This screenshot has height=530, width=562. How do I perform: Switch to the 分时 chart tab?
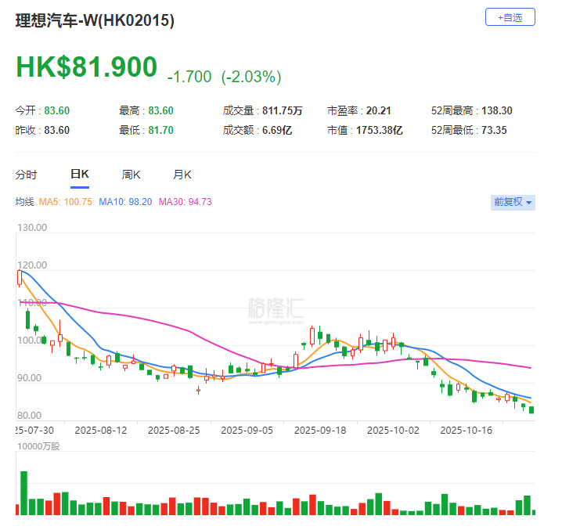(x=26, y=175)
